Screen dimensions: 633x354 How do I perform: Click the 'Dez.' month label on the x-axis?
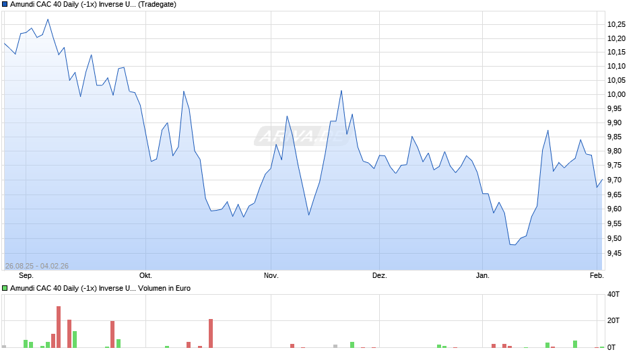[380, 276]
